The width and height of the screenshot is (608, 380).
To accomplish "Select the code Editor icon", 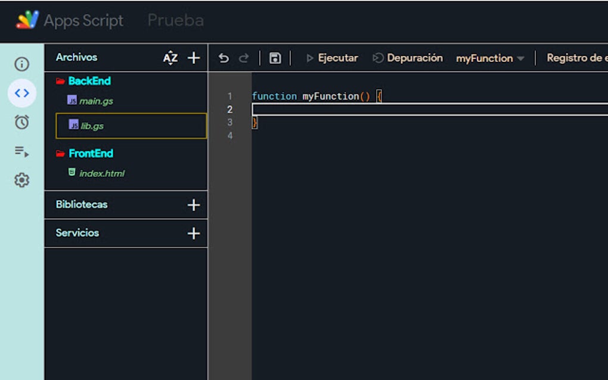I will click(21, 93).
